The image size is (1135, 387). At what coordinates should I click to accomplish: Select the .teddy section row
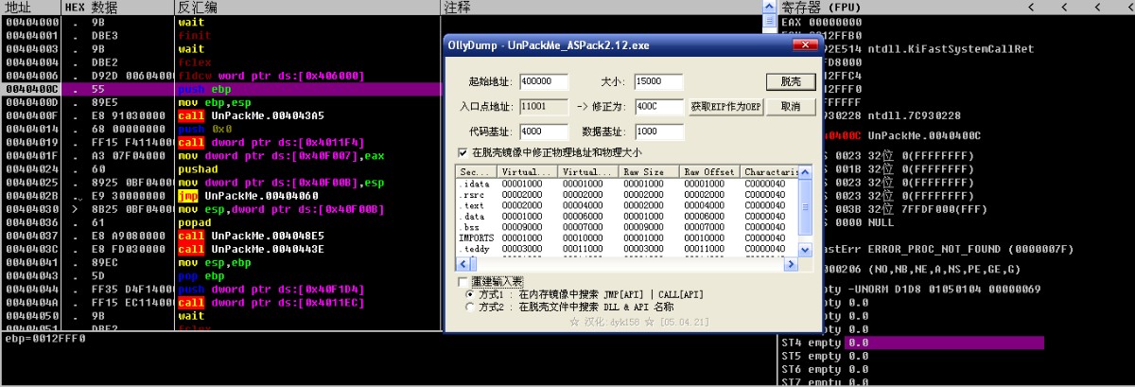(627, 249)
